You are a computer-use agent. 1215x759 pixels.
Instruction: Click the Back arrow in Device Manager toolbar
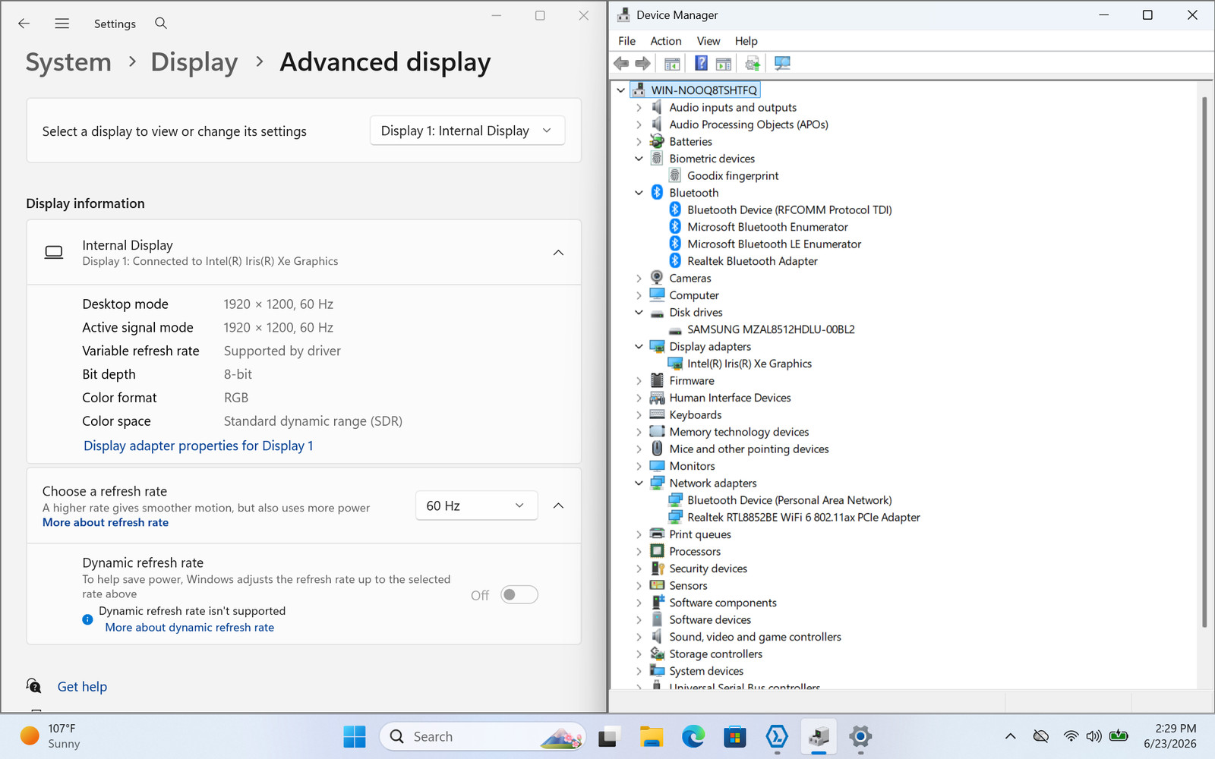[x=621, y=63]
